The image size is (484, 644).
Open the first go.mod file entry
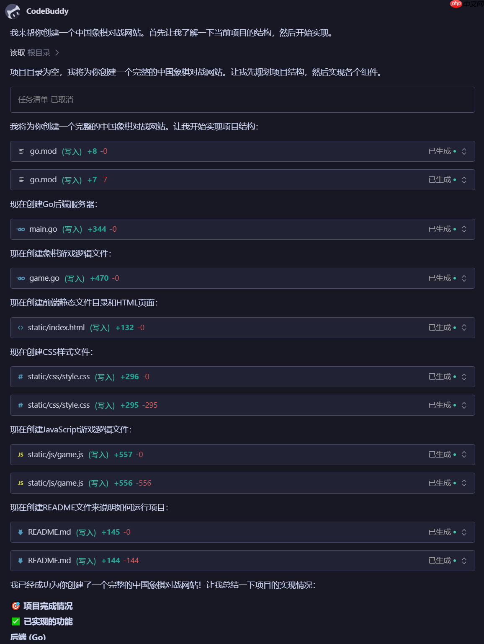tap(43, 151)
